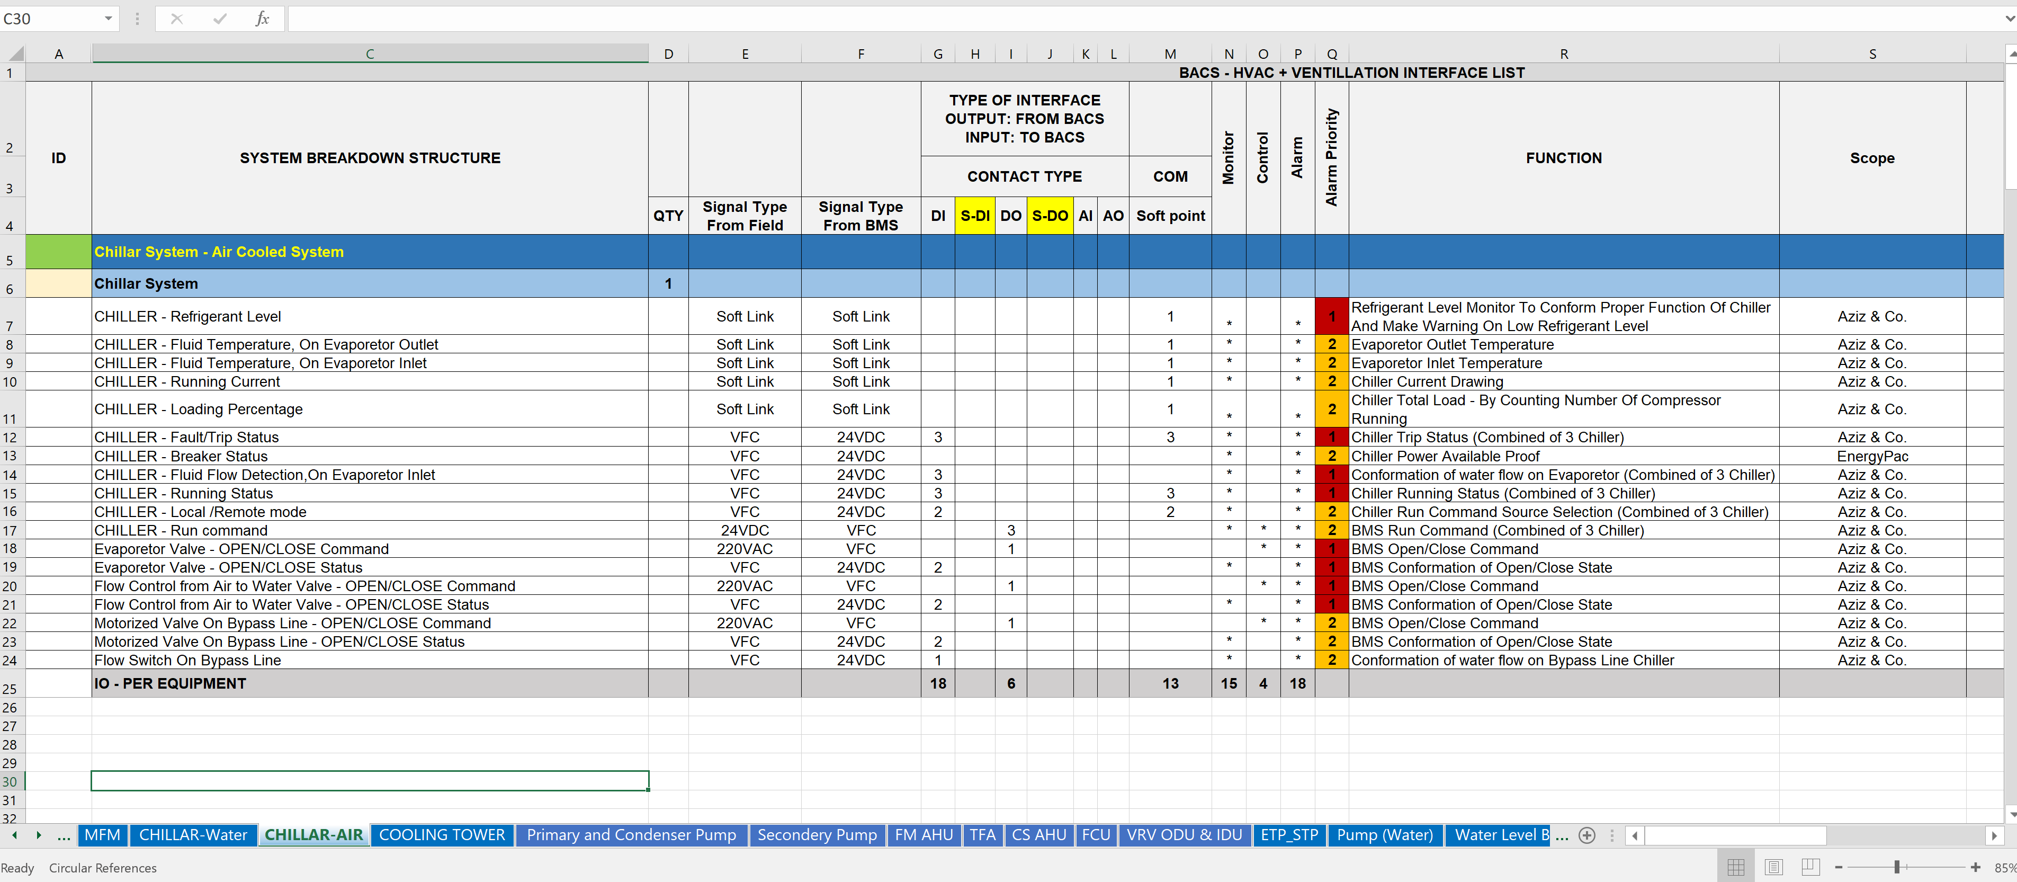
Task: Expand the formula bar with chevron
Action: pos(2009,19)
